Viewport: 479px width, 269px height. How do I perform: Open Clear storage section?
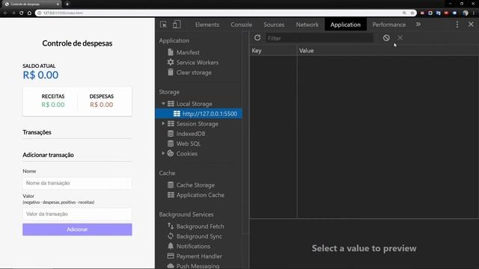(194, 72)
